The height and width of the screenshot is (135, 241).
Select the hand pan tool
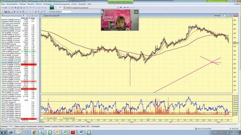(23, 12)
